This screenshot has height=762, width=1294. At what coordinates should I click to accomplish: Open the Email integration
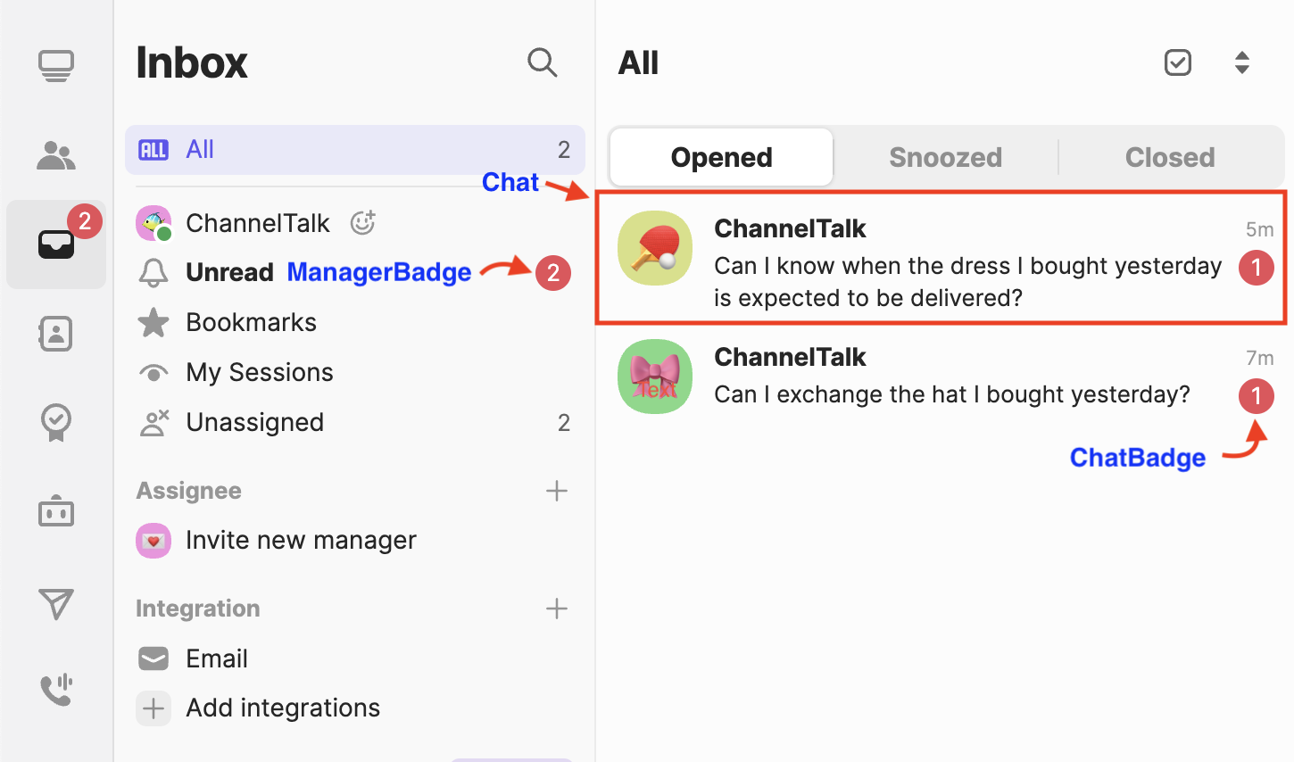click(355, 658)
